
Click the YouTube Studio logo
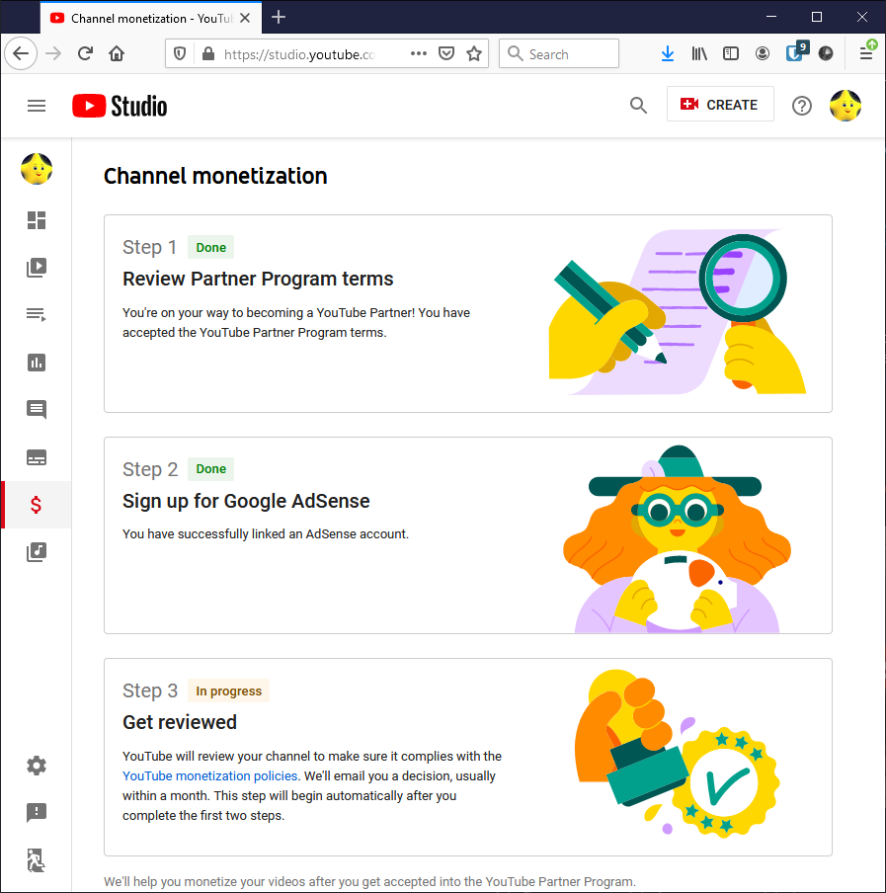click(120, 106)
